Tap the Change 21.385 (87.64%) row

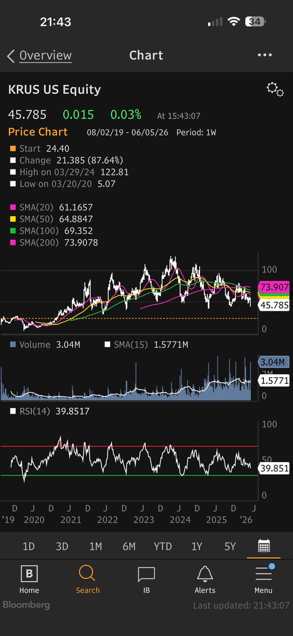point(66,161)
